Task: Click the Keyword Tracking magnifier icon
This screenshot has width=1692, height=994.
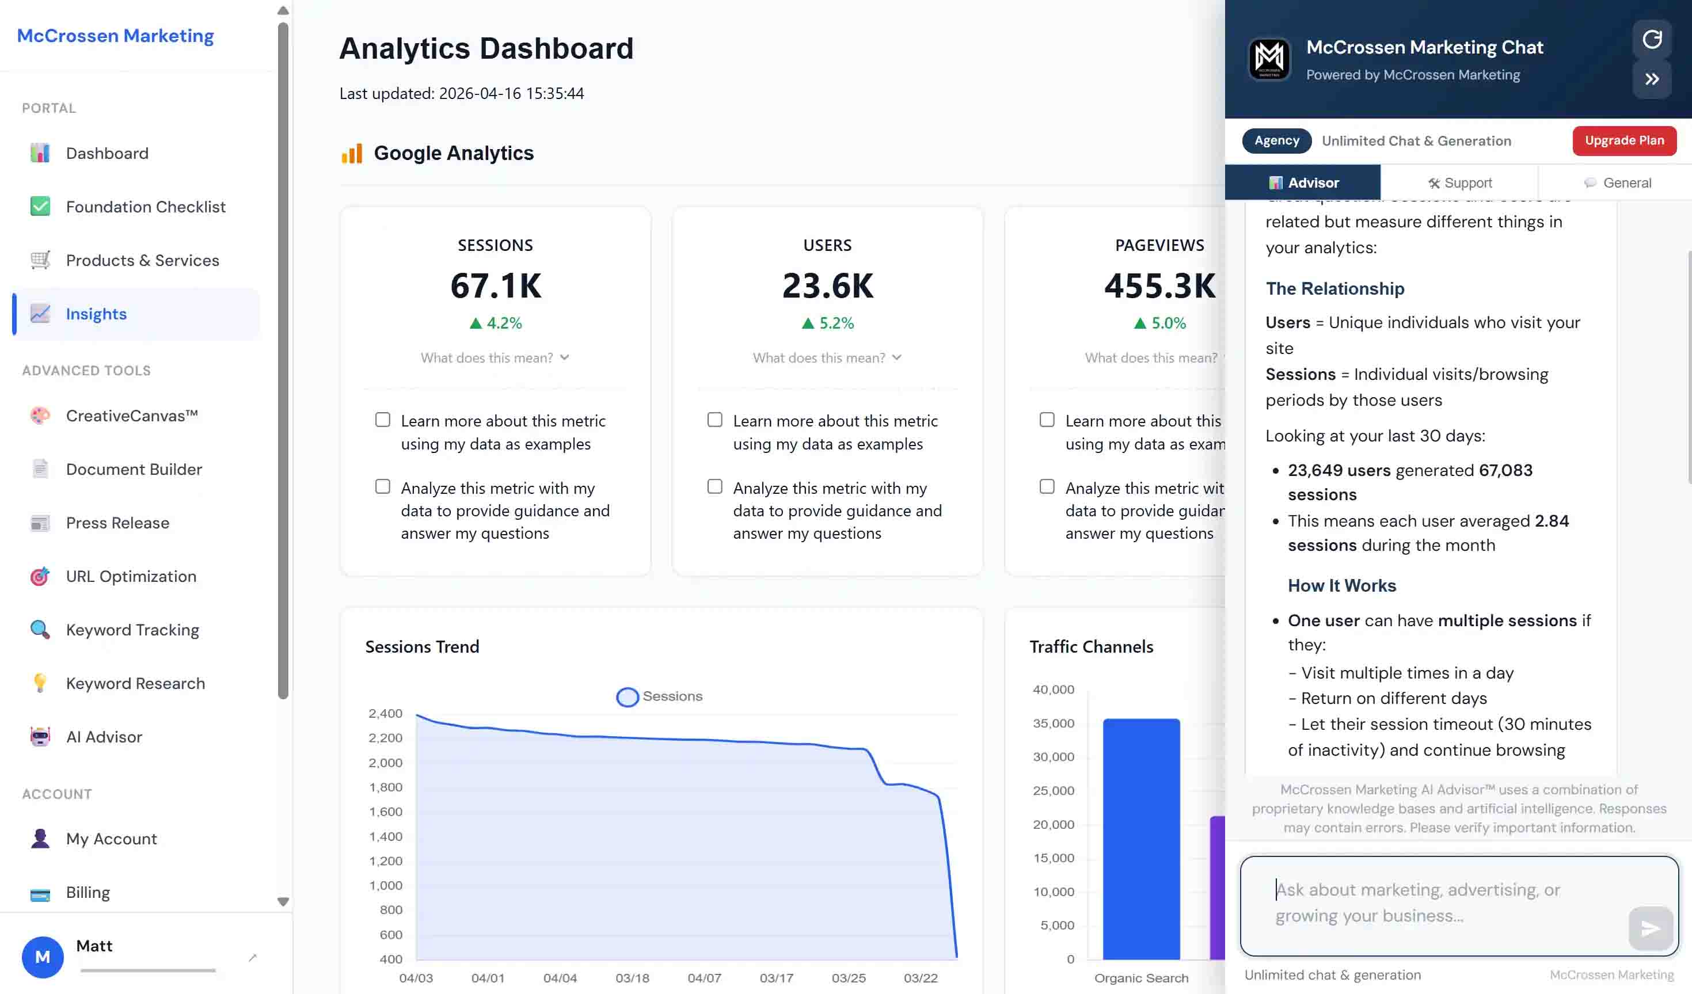Action: pyautogui.click(x=40, y=630)
